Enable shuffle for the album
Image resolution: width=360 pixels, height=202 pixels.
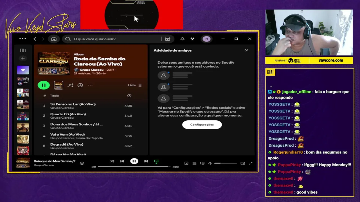70,85
